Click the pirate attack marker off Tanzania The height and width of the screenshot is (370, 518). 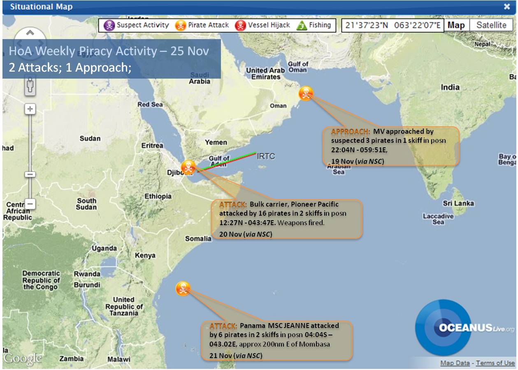tap(183, 289)
